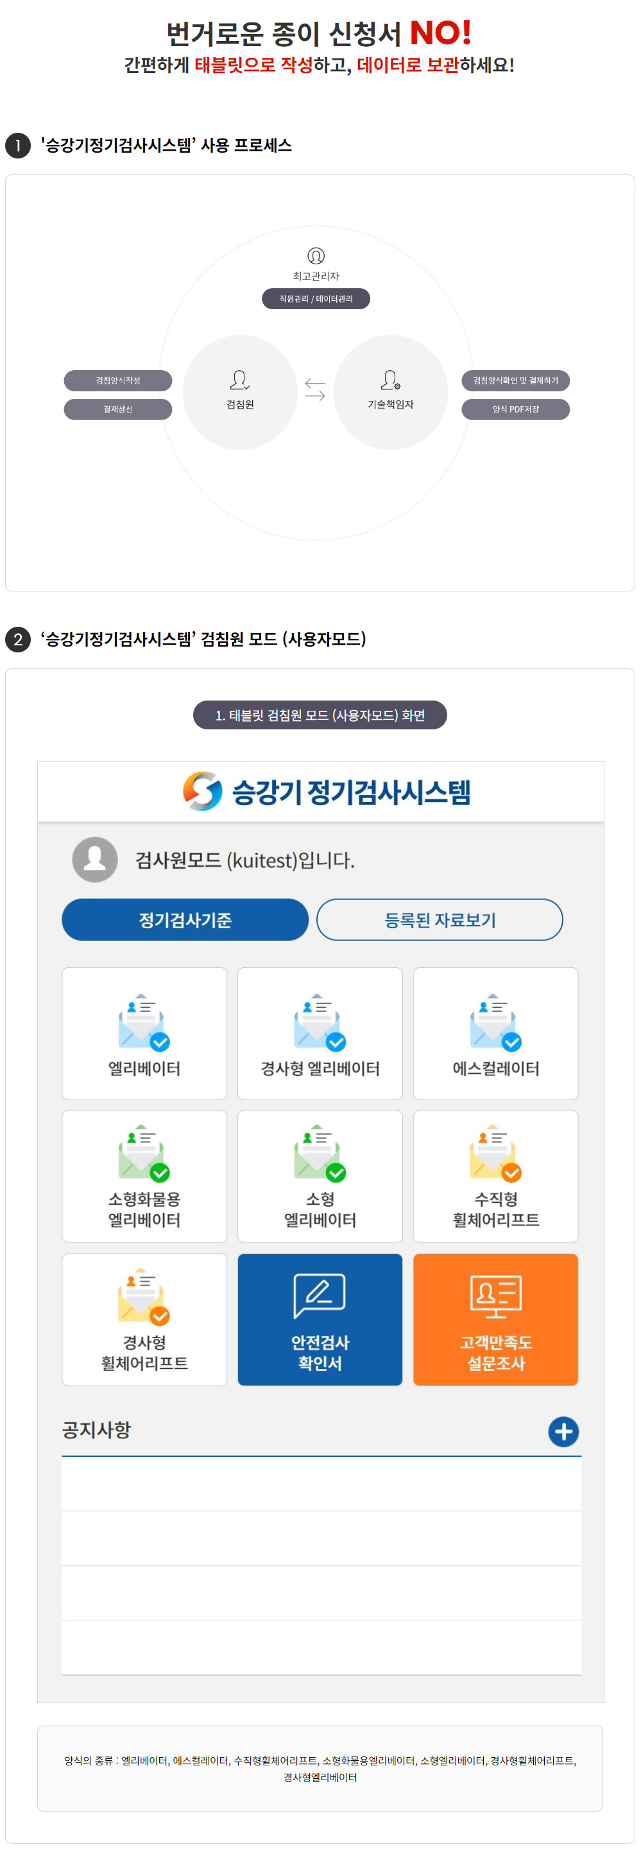Open the 고객만족도 설문조사 orange tile
The image size is (641, 1852).
495,1318
